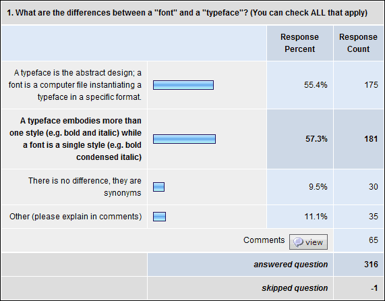
Task: Click the answered question label
Action: click(291, 265)
